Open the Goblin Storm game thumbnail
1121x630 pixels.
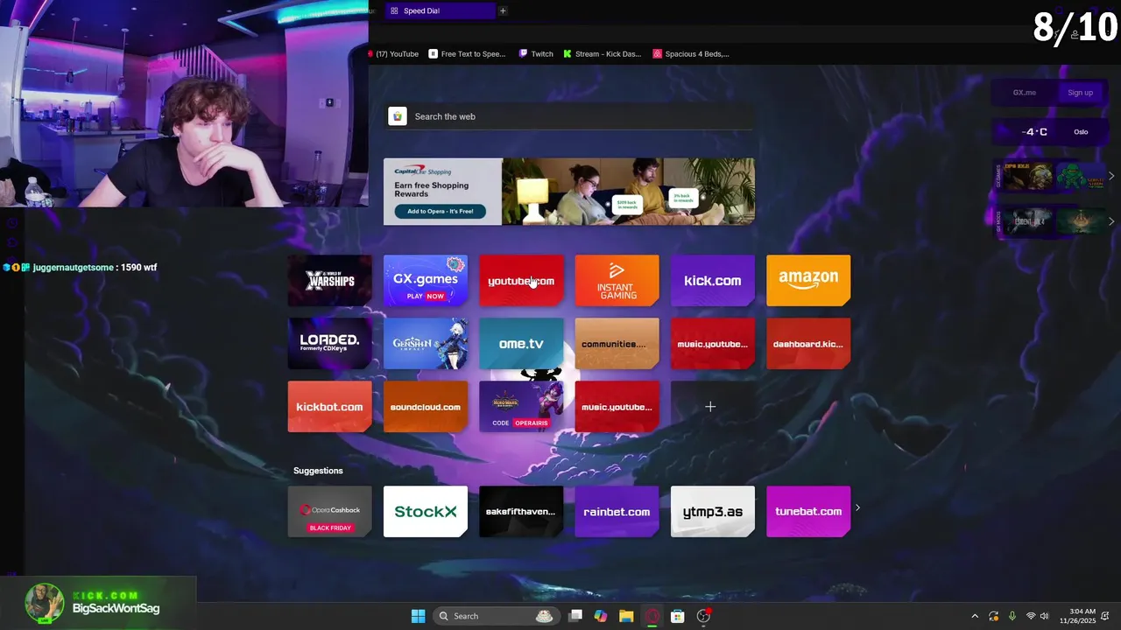(1081, 176)
